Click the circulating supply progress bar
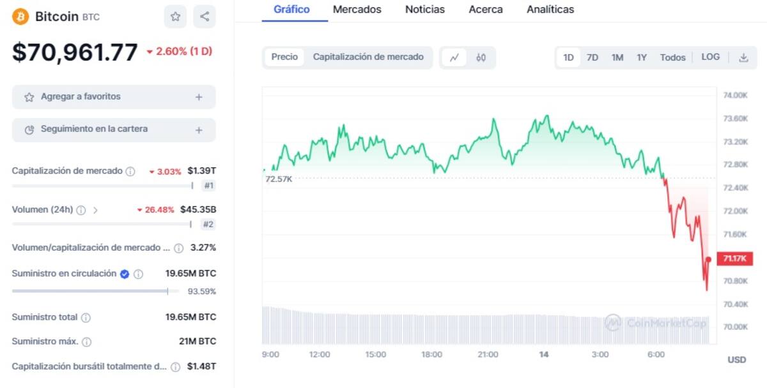This screenshot has width=767, height=388. coord(89,291)
